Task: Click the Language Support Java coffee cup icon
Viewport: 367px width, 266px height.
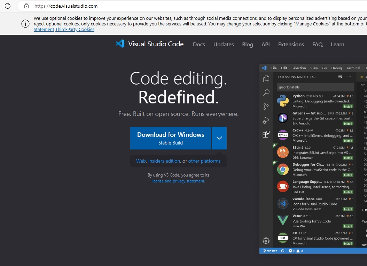Action: (x=283, y=187)
